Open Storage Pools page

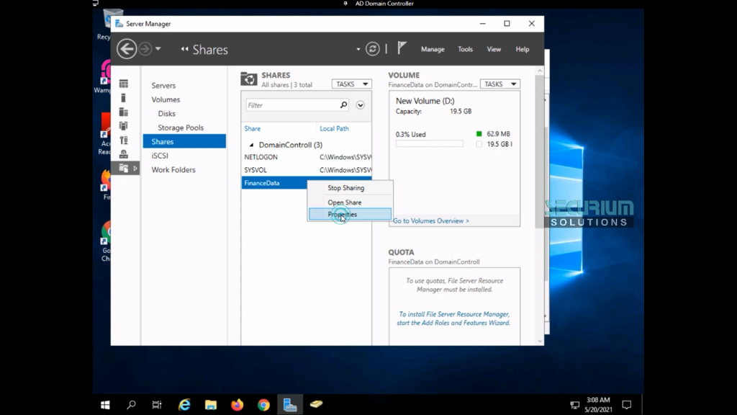pos(181,128)
